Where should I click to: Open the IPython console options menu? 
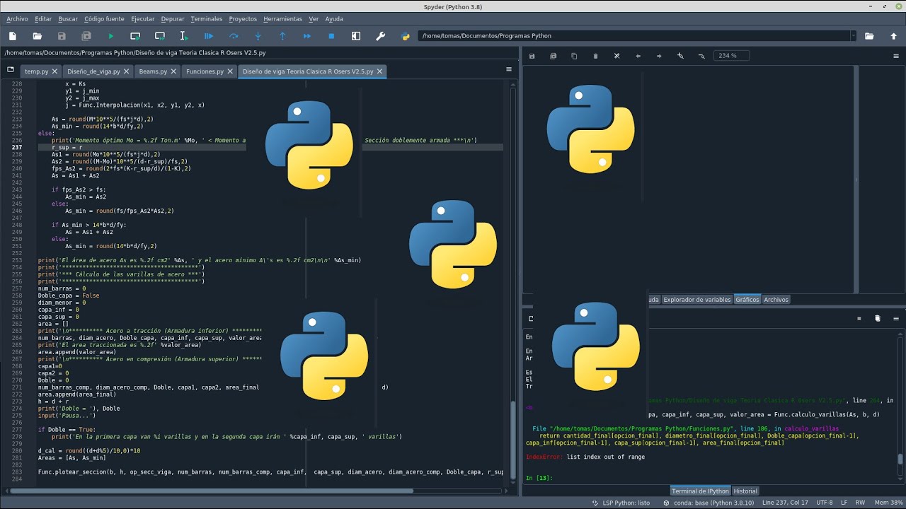click(895, 319)
